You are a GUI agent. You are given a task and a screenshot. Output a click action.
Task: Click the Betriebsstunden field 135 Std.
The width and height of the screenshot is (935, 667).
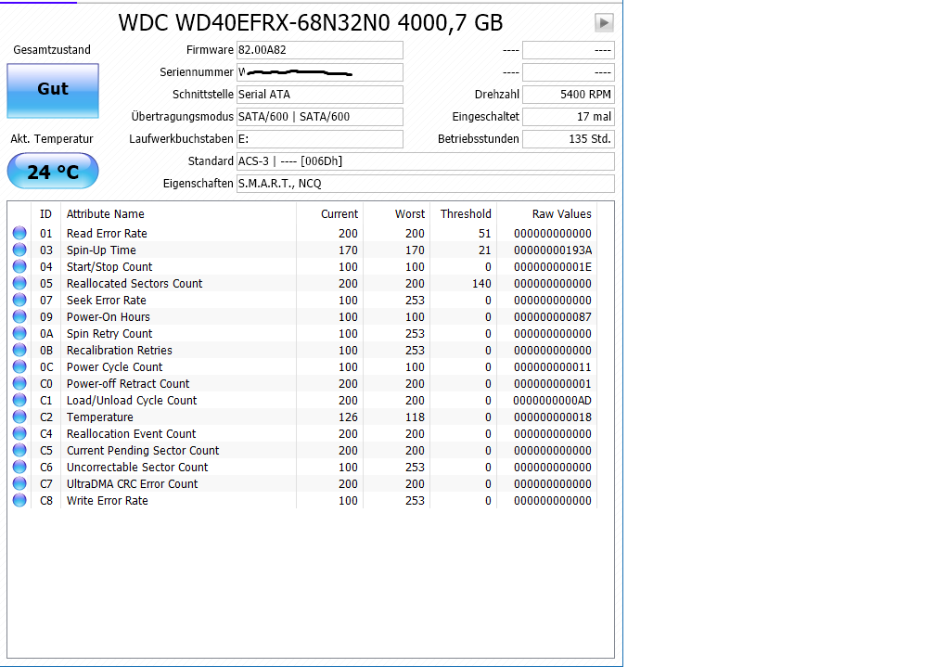[x=569, y=139]
